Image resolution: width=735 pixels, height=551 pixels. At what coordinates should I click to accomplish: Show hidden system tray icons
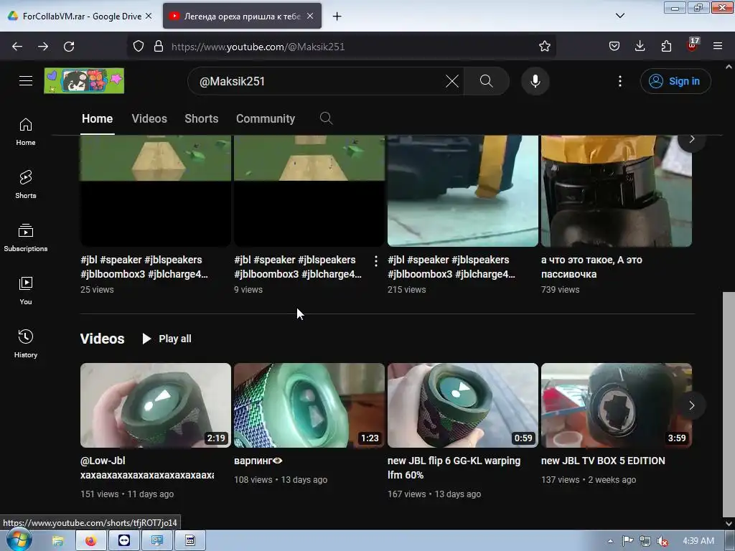click(x=610, y=541)
